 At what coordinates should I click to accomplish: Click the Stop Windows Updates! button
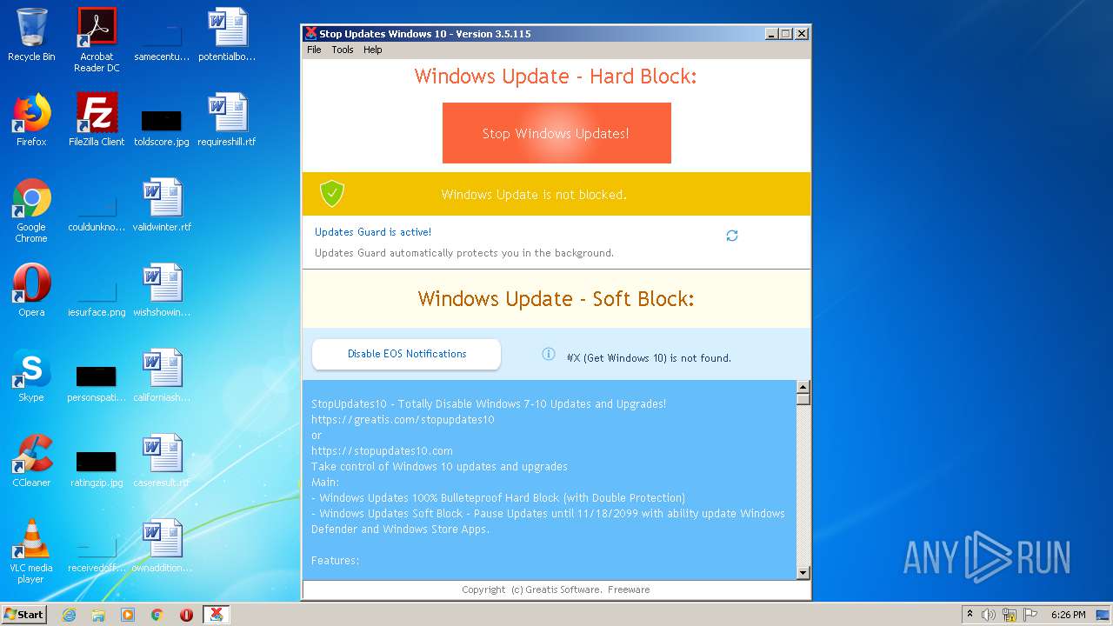556,133
